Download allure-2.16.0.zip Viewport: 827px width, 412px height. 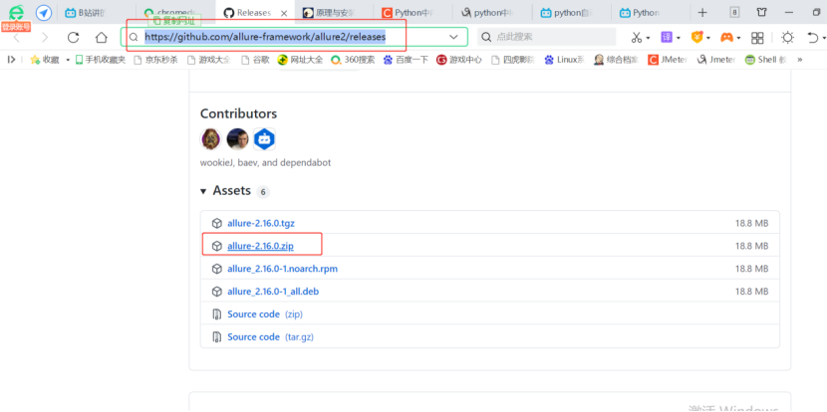[x=260, y=246]
